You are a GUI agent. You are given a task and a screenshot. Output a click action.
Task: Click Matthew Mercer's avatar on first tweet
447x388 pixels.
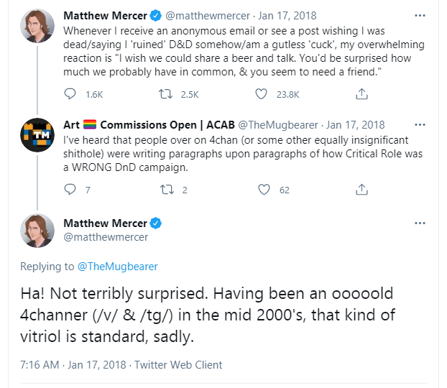tap(37, 24)
